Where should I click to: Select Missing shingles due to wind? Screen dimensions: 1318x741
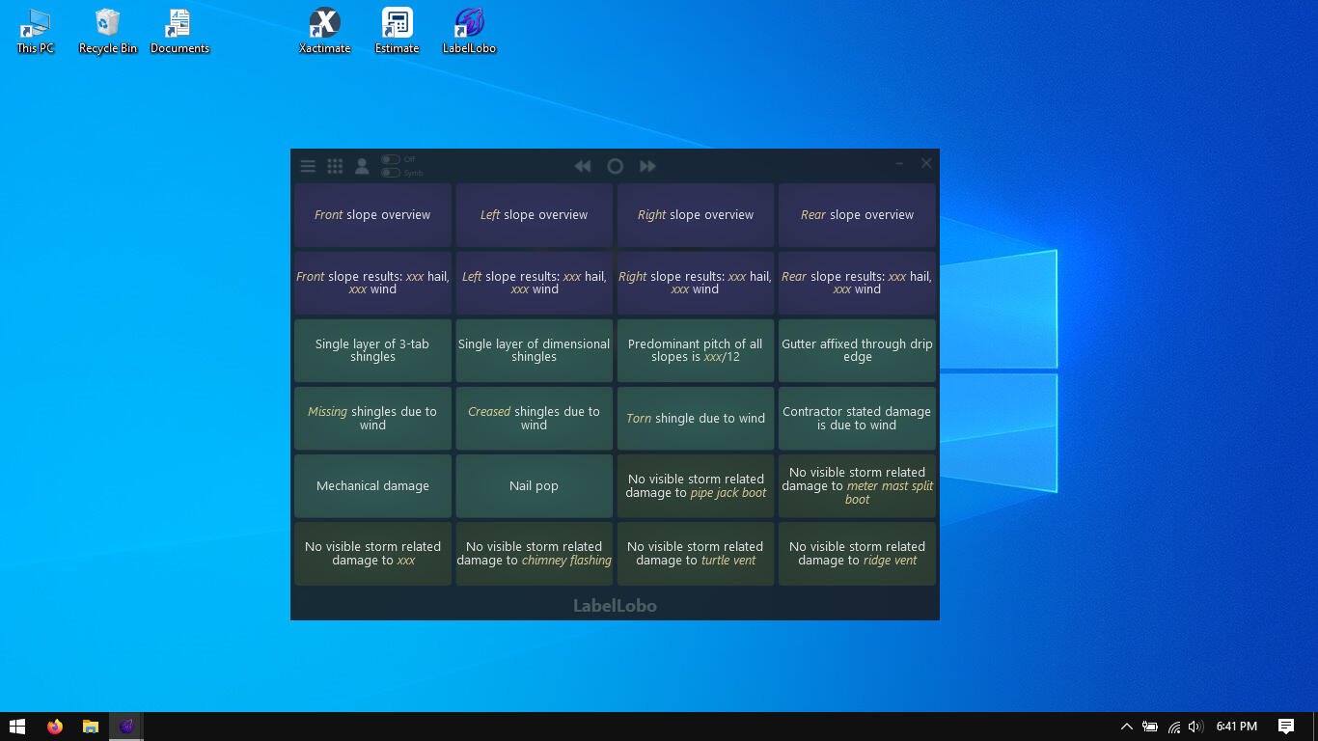coord(372,418)
